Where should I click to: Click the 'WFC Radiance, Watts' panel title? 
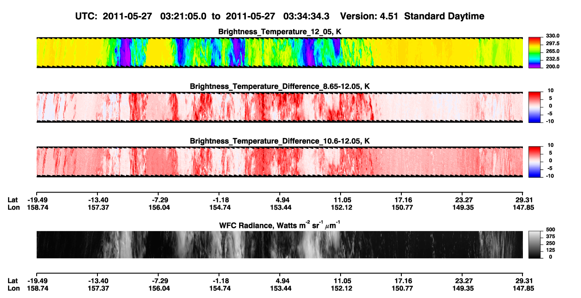click(280, 225)
